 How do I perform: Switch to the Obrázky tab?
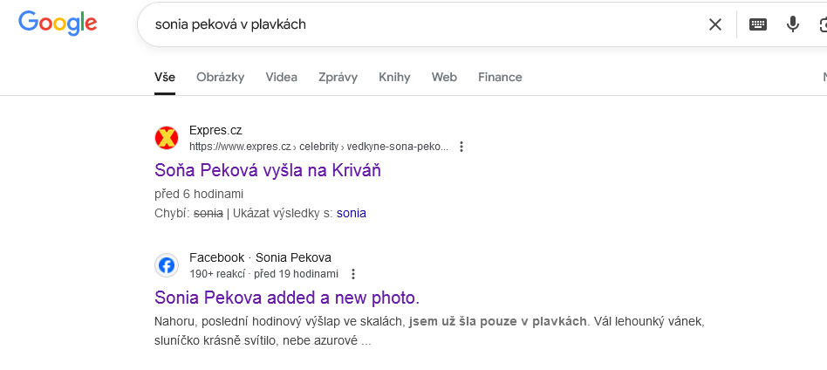point(221,77)
